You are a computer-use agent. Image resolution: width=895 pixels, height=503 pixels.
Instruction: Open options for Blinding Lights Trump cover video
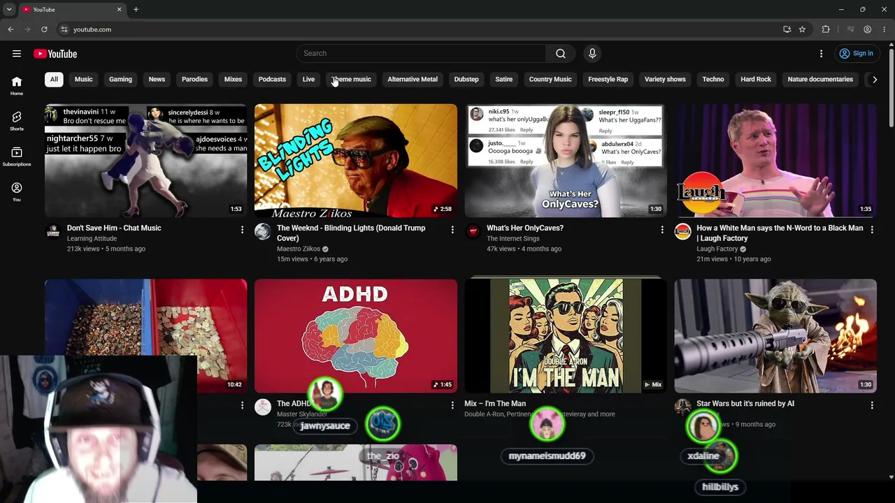(452, 229)
